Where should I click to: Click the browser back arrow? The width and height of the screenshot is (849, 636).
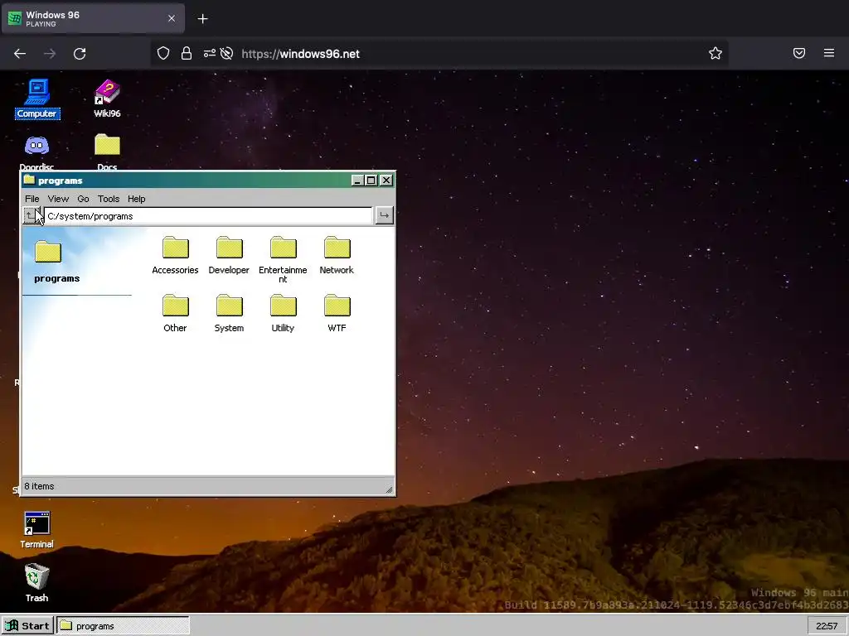[20, 54]
